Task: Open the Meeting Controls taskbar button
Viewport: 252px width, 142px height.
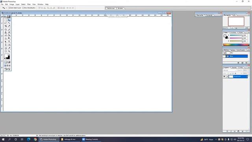Action: click(91, 139)
